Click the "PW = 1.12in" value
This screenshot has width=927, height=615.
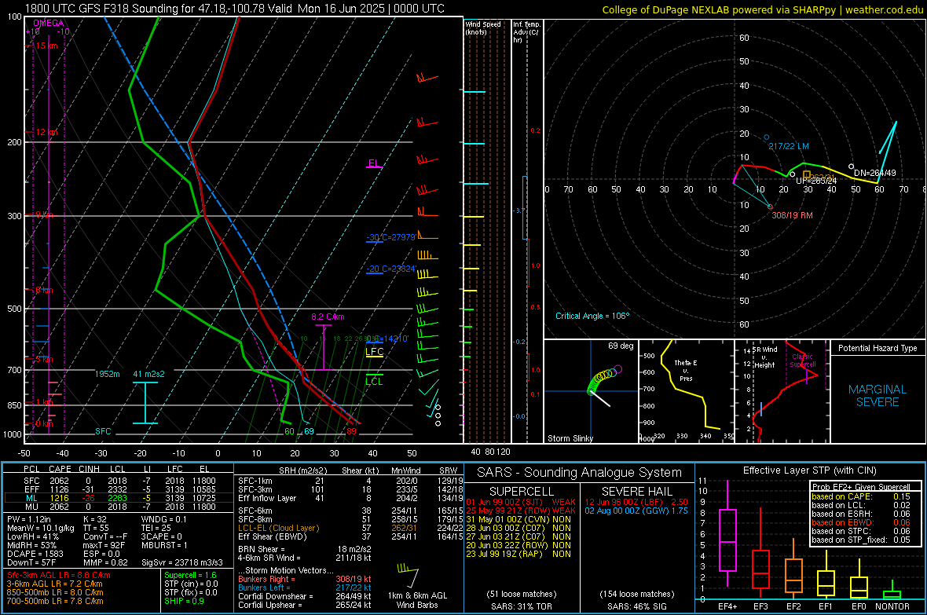tap(29, 519)
